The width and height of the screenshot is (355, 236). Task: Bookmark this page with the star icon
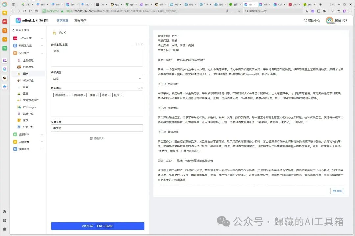(37, 11)
